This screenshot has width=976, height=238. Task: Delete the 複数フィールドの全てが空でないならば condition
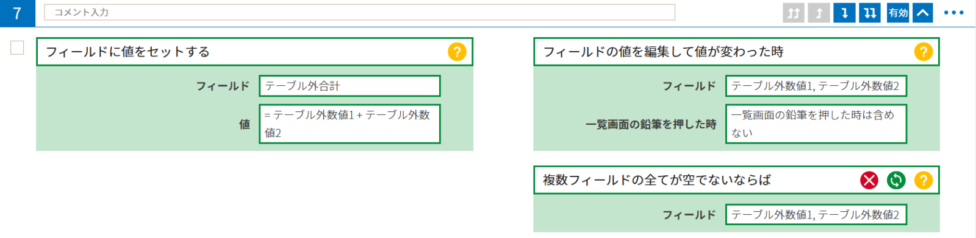pos(869,180)
